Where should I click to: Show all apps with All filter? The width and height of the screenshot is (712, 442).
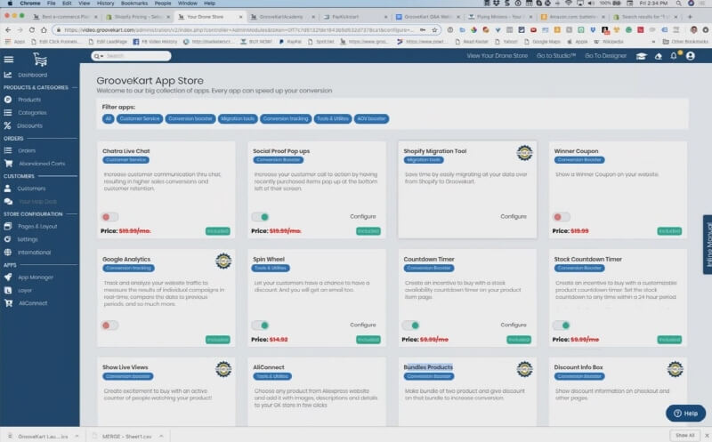(108, 119)
